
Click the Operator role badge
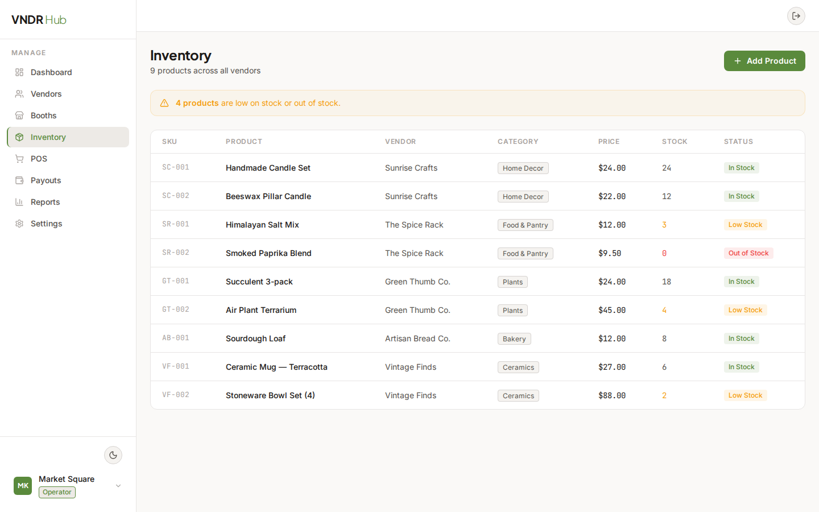57,492
